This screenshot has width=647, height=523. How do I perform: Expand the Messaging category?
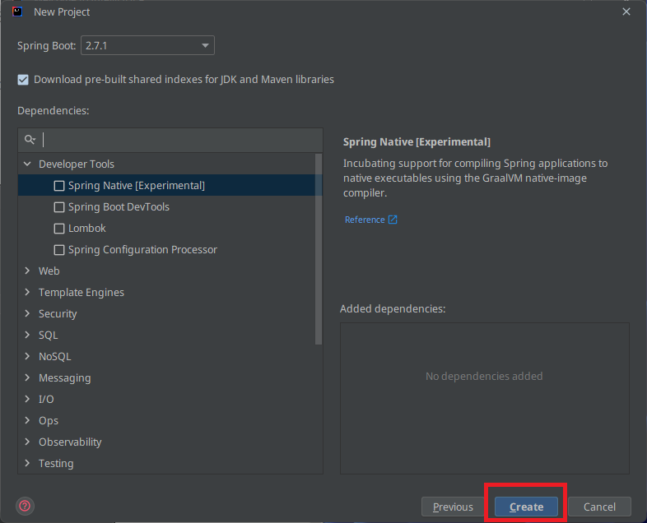pos(27,377)
